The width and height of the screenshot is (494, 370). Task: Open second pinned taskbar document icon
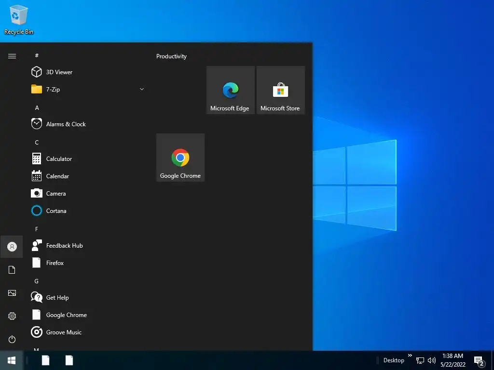pyautogui.click(x=69, y=360)
